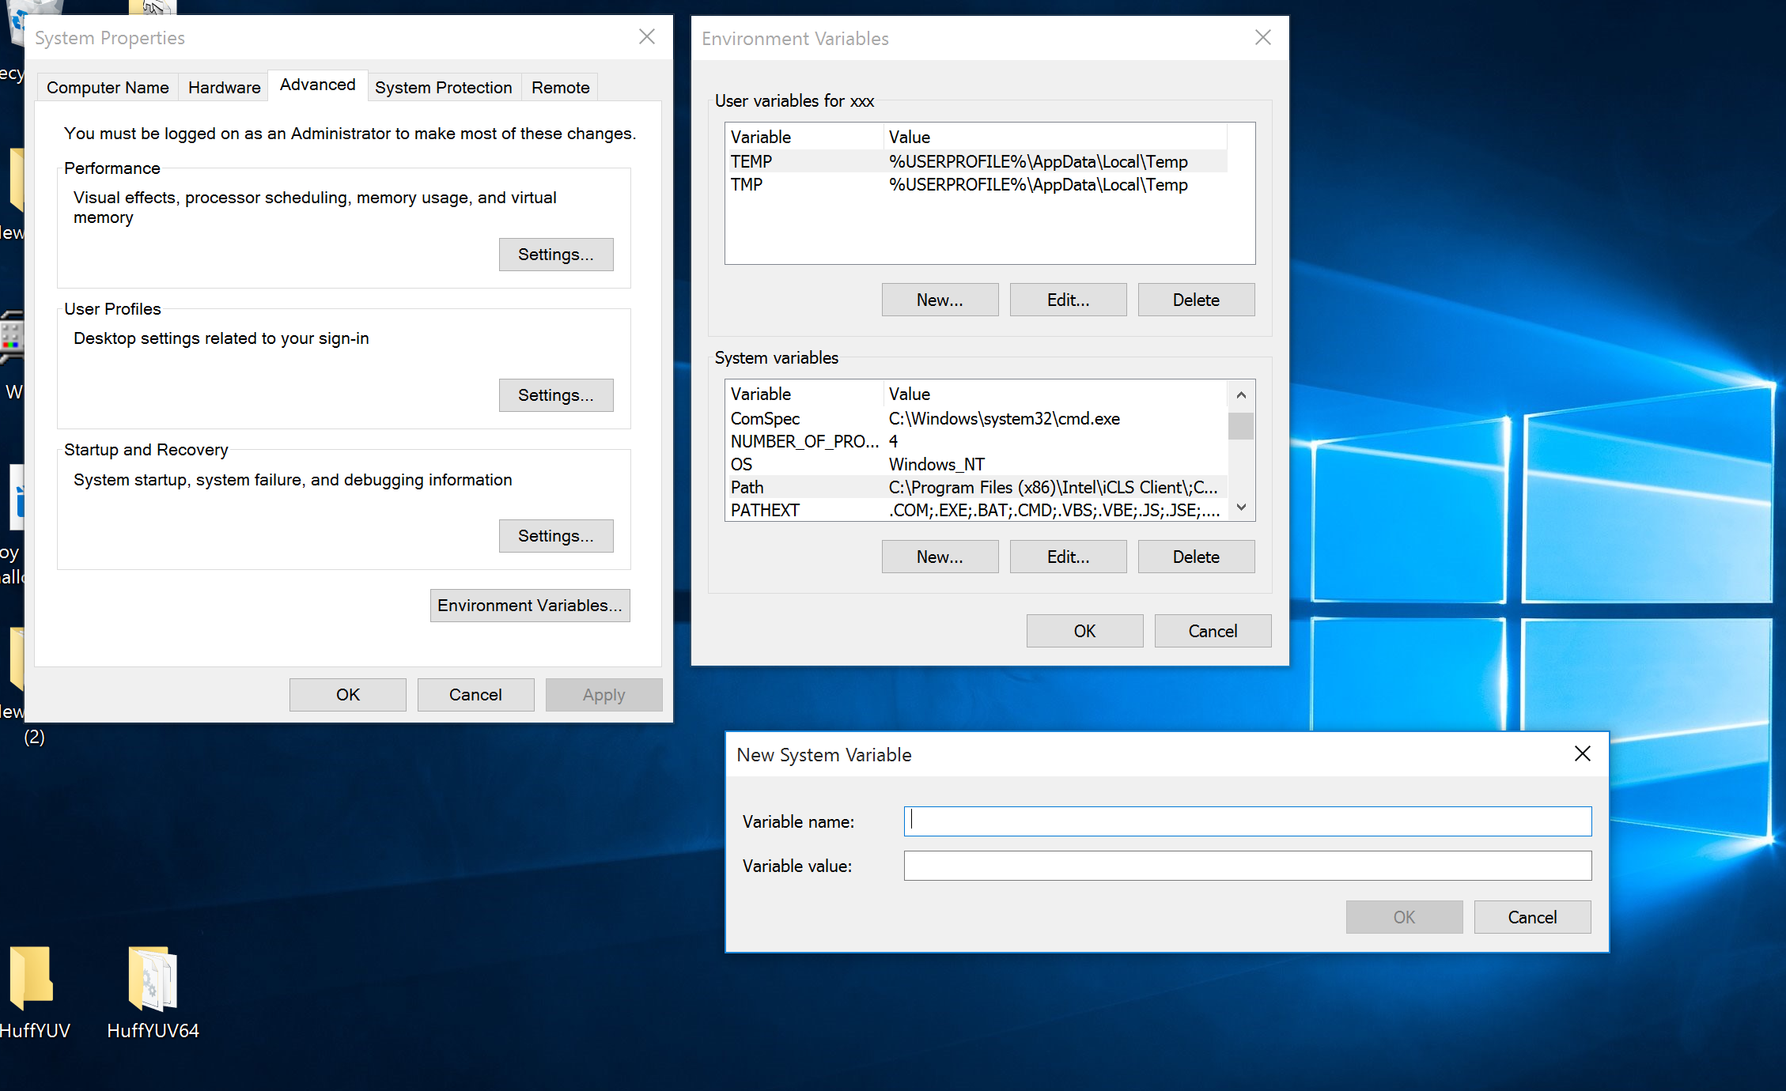Click Variable column header in user variables
The image size is (1786, 1091).
[804, 137]
